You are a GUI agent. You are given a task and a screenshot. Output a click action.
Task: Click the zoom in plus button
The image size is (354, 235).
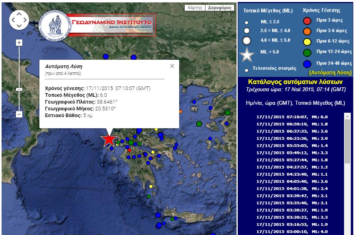click(x=19, y=43)
